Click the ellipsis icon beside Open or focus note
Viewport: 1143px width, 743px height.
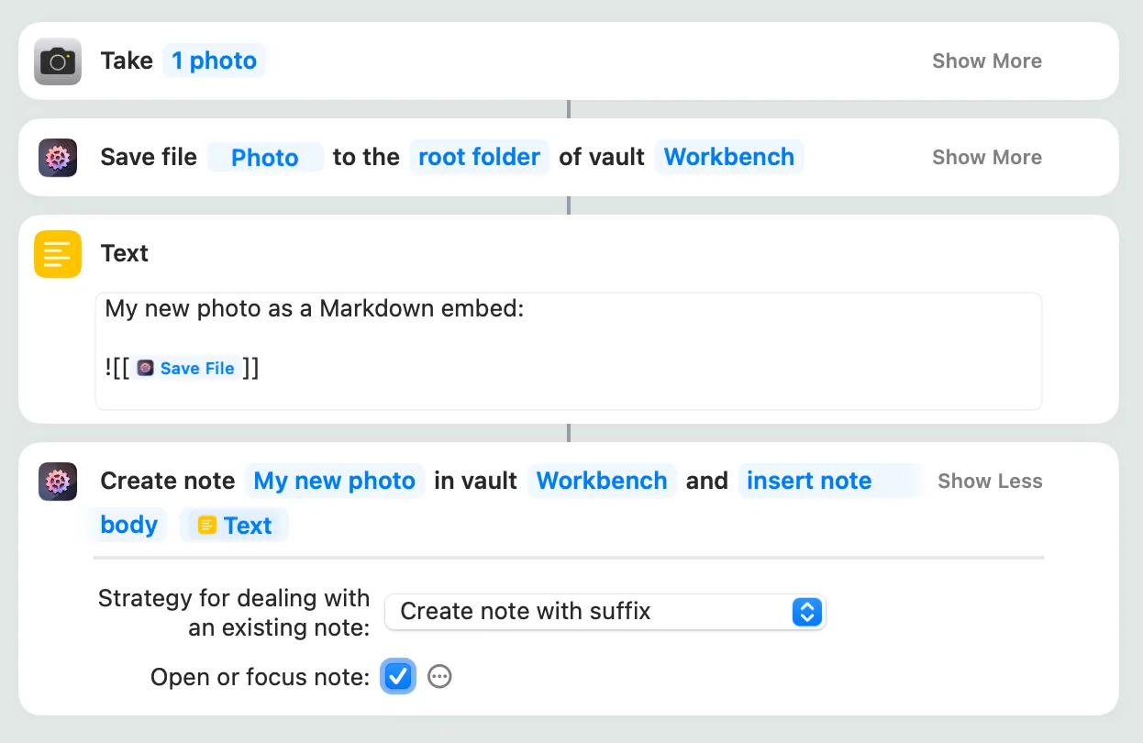(440, 677)
